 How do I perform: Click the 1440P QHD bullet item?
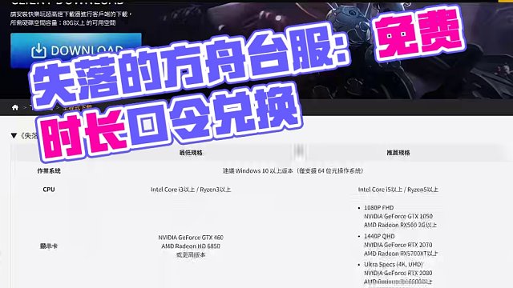(x=379, y=236)
